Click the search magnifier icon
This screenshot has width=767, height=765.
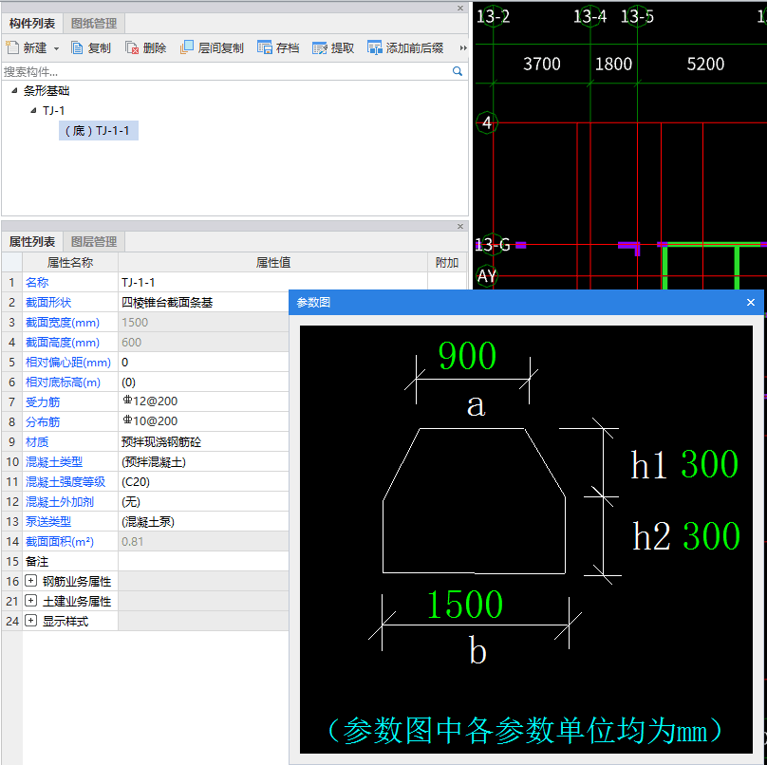tap(458, 71)
